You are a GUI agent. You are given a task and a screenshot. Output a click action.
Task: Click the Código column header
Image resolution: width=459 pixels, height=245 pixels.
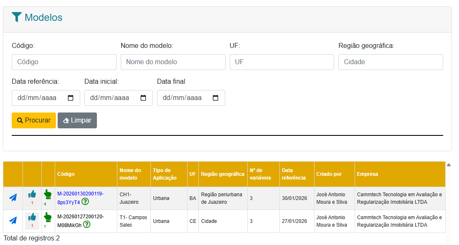coord(86,174)
